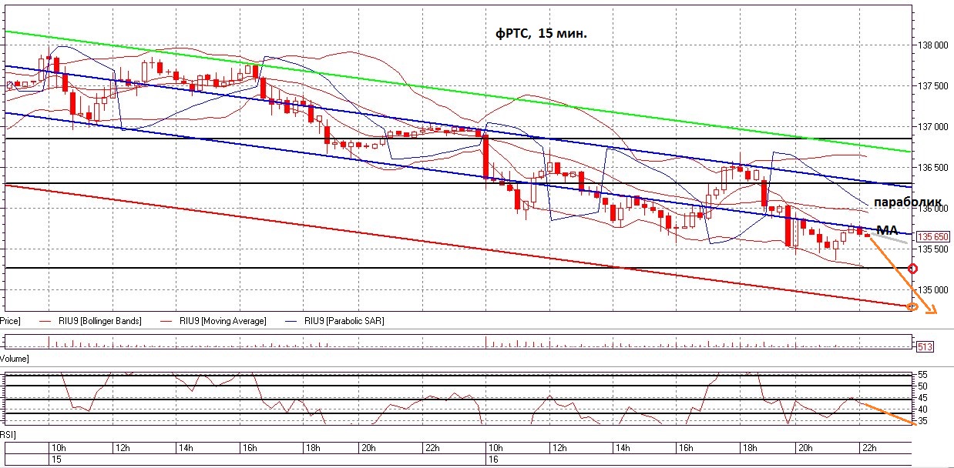Click the 135 000 price axis label
This screenshot has height=468, width=954.
click(932, 290)
